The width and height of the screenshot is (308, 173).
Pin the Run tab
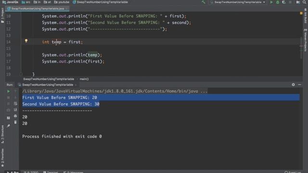pos(9,126)
